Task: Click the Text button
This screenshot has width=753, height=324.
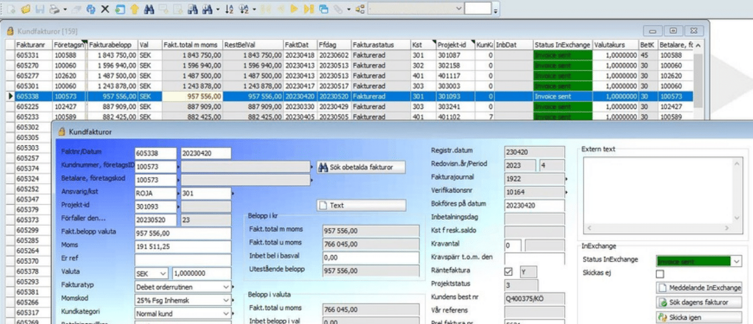Action: coord(361,205)
